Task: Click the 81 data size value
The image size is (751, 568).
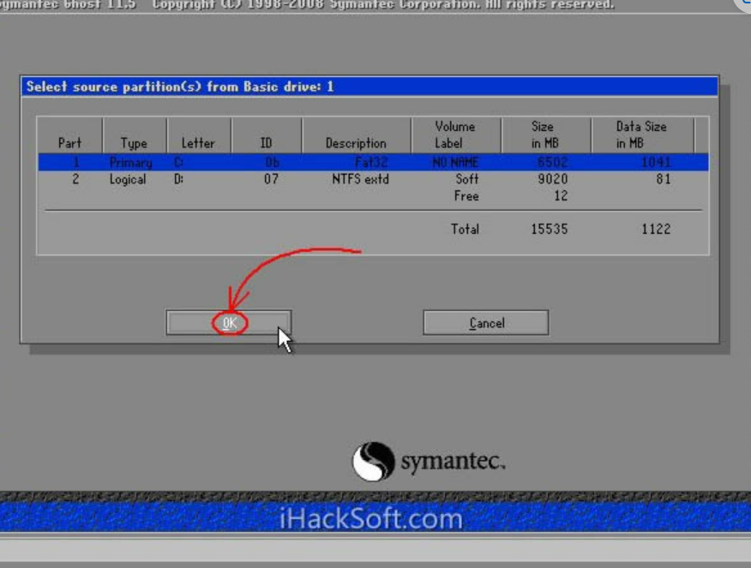Action: click(664, 179)
